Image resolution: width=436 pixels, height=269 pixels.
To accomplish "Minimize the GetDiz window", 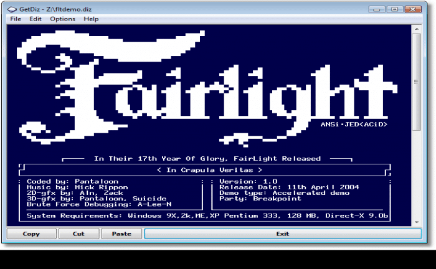I will point(377,9).
